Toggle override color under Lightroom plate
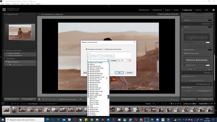This screenshot has width=217, height=122. pos(184,42)
